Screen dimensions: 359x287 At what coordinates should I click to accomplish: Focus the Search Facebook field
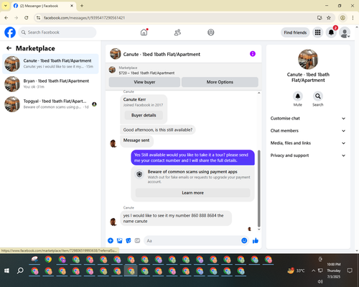[57, 32]
